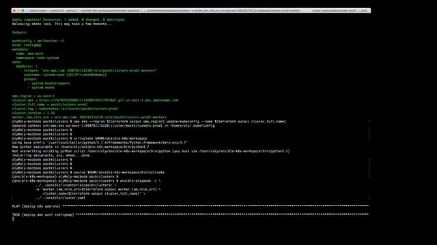Select the 'Outputs:' heading text
437x245 pixels.
click(x=20, y=33)
